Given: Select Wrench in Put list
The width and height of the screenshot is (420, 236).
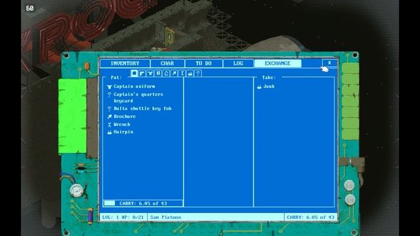Looking at the screenshot, I should coord(122,125).
